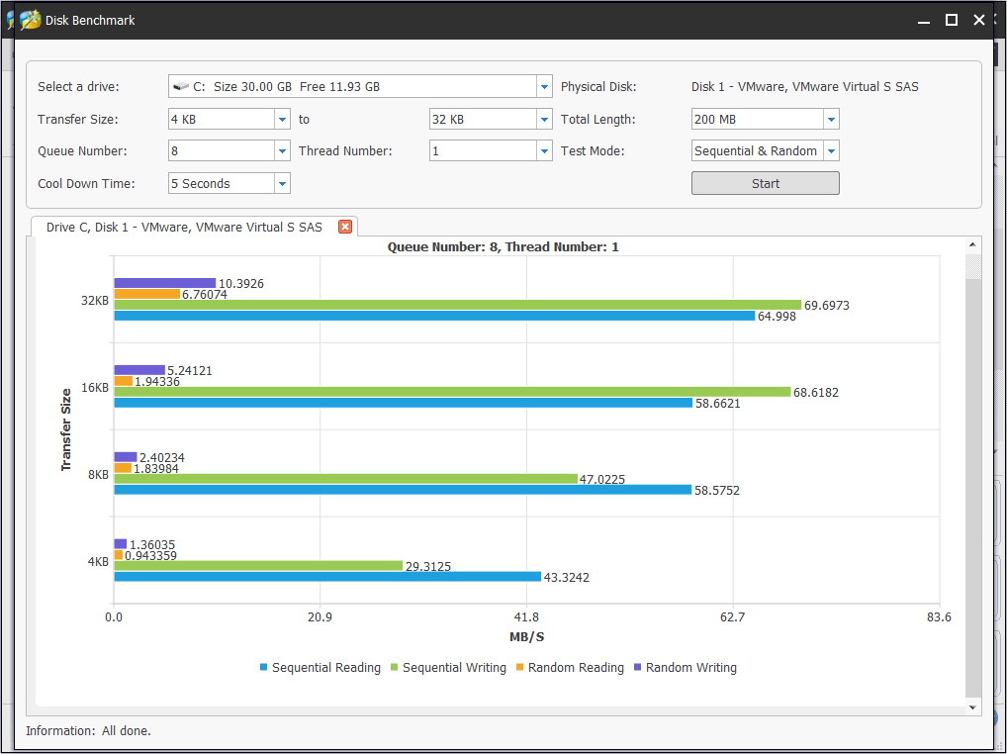This screenshot has height=754, width=1007.
Task: Click the Sequential Reading legend label
Action: [x=326, y=668]
